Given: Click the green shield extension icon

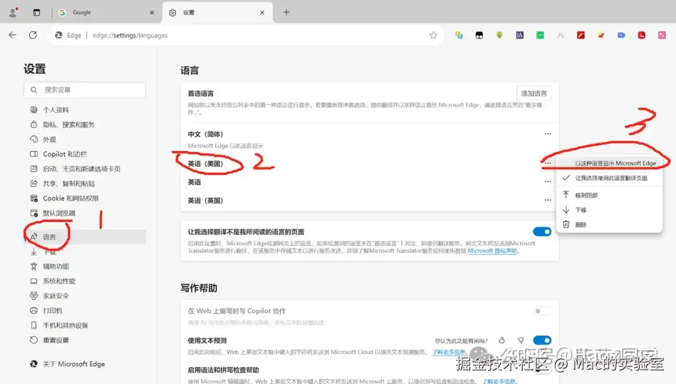Looking at the screenshot, I should 499,36.
